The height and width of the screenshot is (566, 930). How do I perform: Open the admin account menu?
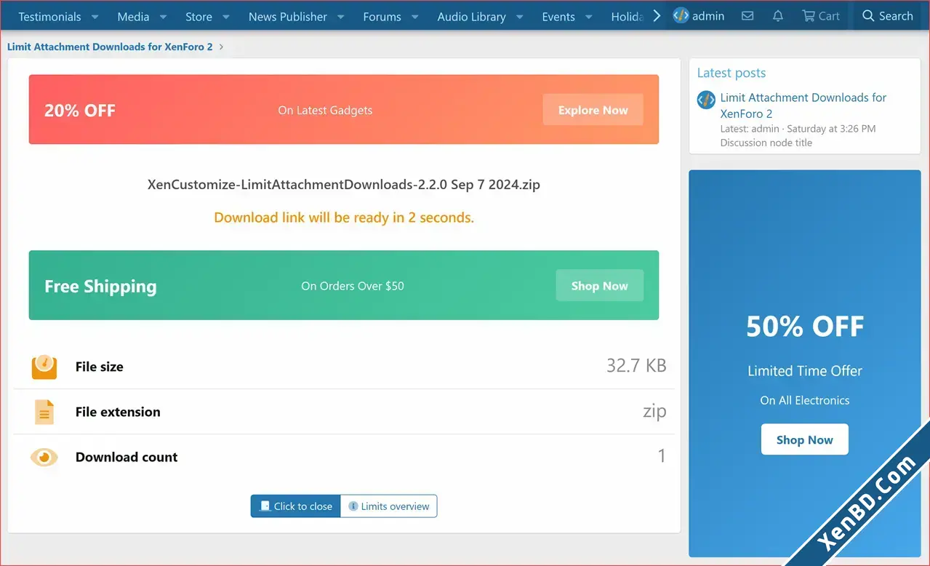click(x=699, y=15)
